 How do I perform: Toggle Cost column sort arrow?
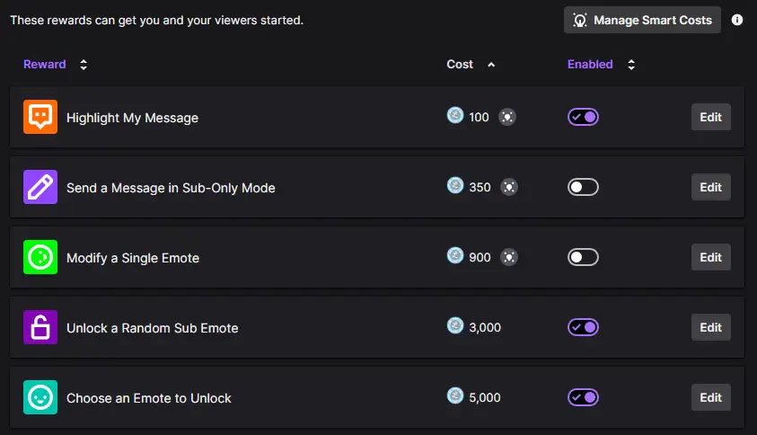click(491, 65)
